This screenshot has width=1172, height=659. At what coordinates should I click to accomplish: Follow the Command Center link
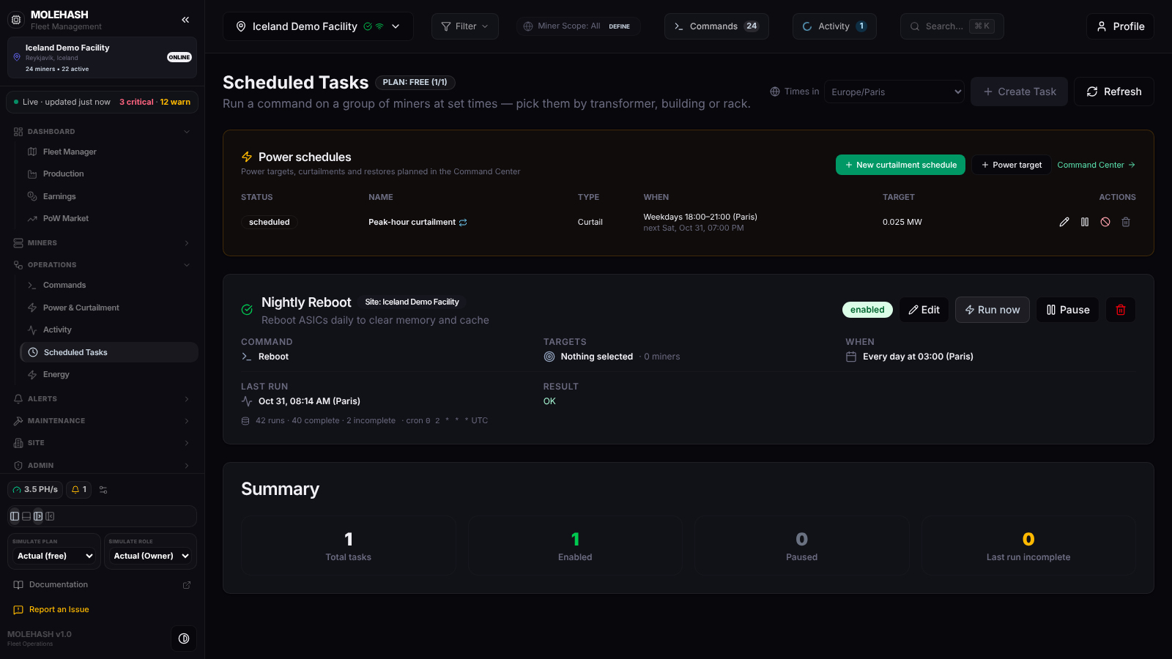[1096, 165]
